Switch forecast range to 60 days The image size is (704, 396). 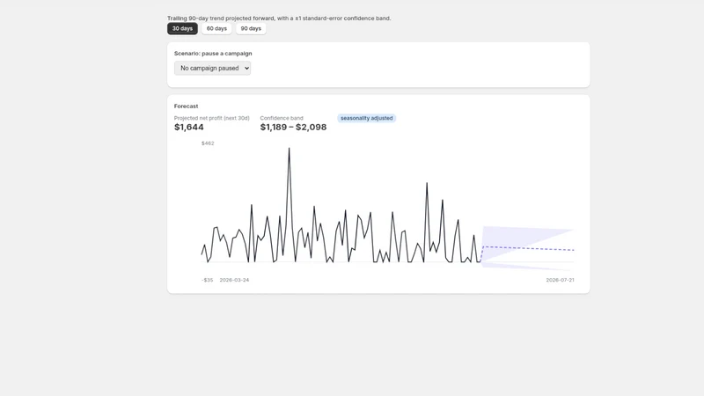coord(216,28)
